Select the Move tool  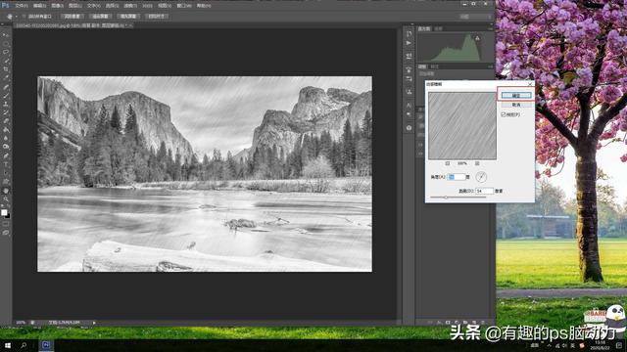pyautogui.click(x=6, y=35)
